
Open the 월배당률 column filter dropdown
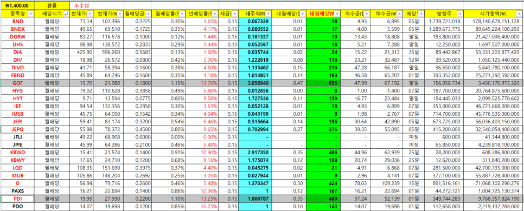pos(182,14)
